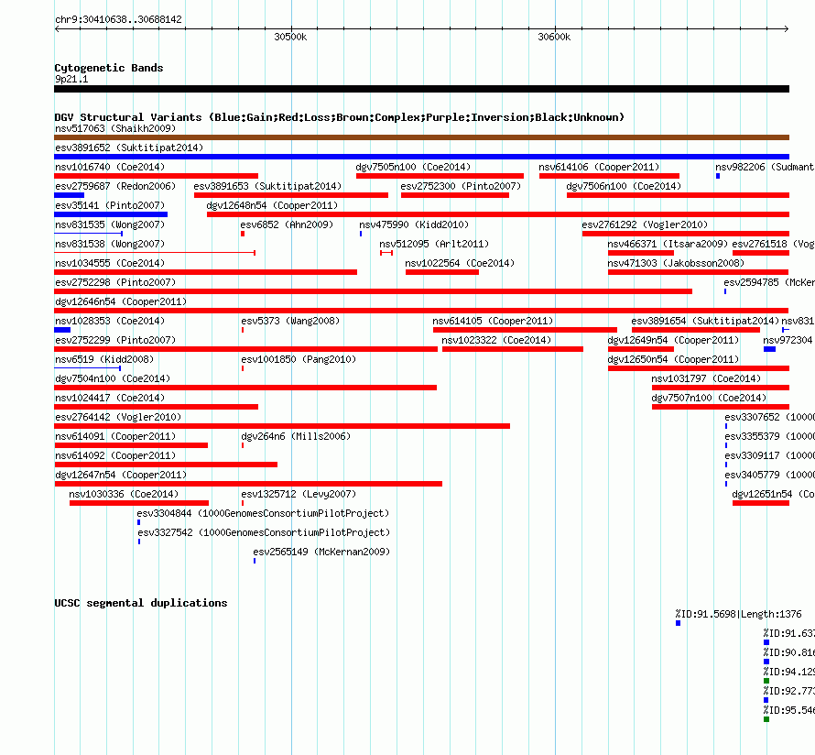The width and height of the screenshot is (815, 755).
Task: Click esv1001850 (Pang2010) label
Action: tap(299, 359)
